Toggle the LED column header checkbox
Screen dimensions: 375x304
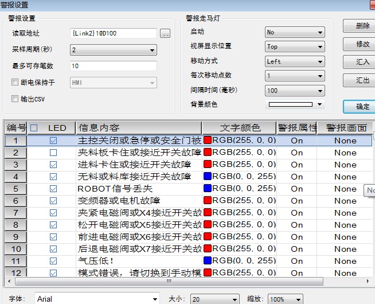pos(34,128)
